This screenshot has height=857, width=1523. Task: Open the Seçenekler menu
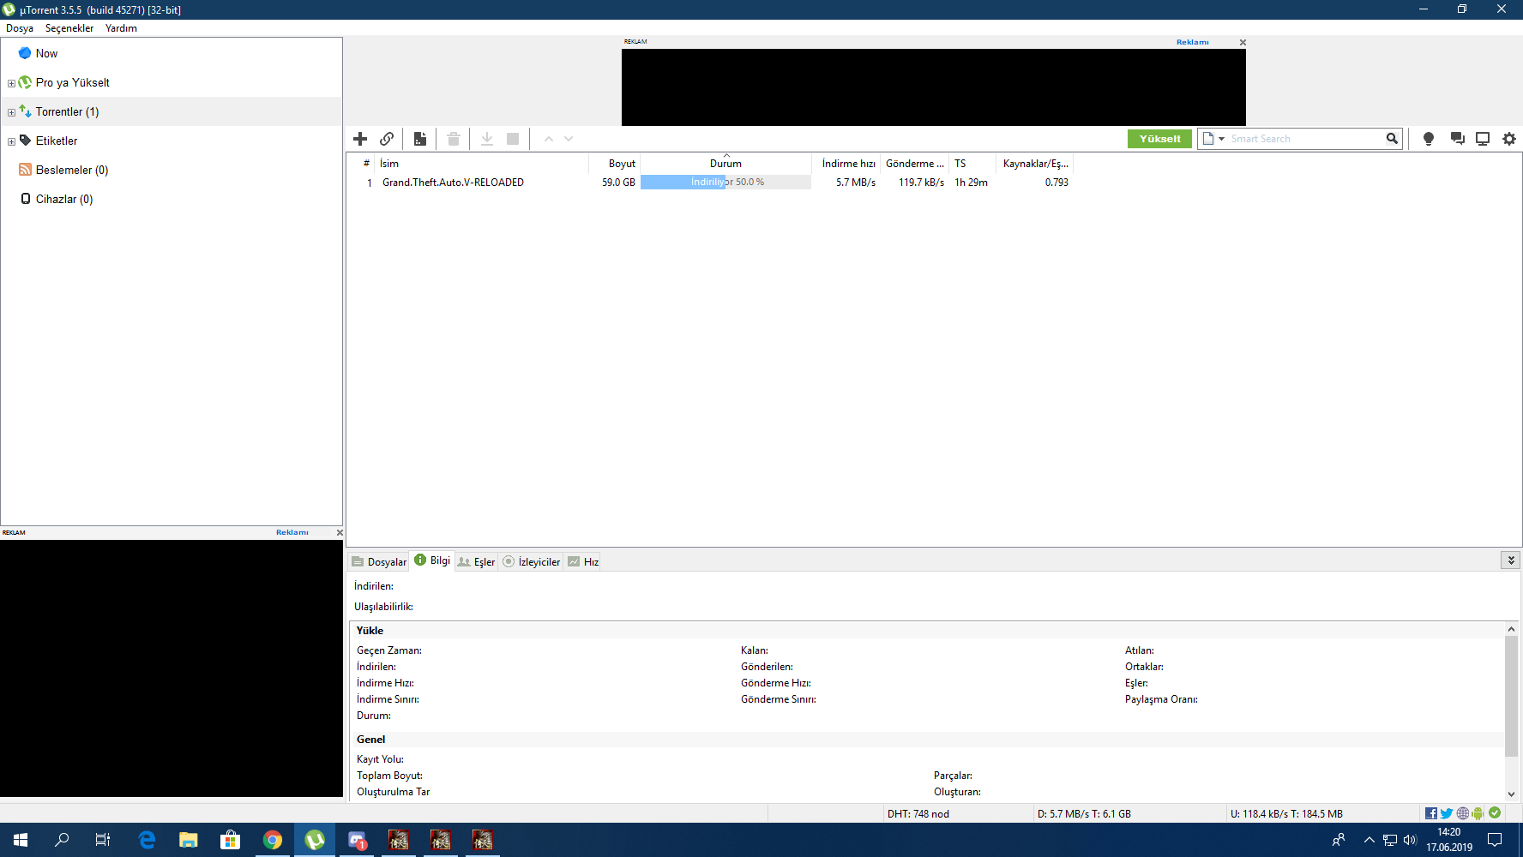click(69, 28)
